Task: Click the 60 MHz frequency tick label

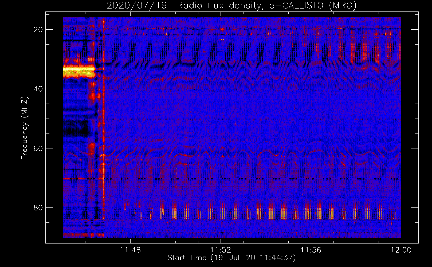Action: coord(38,148)
